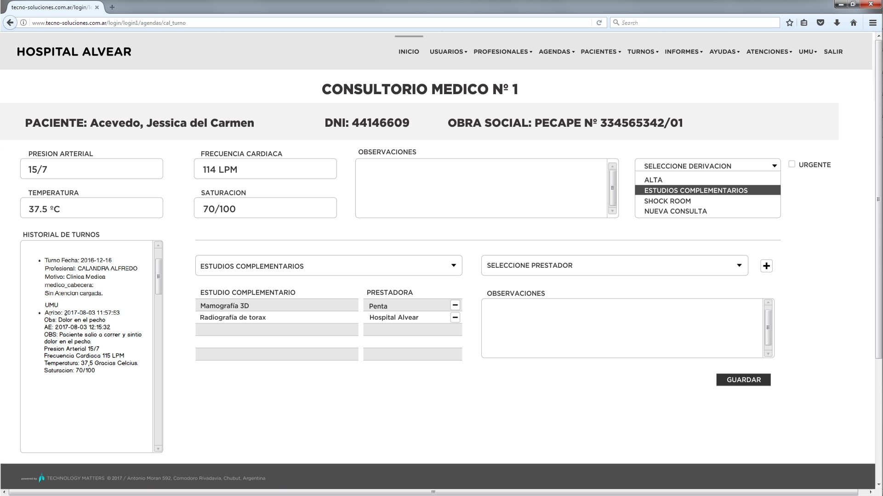Image resolution: width=883 pixels, height=496 pixels.
Task: Click the HISTORIAL DE TURNOS scrollbar thumb
Action: tap(158, 276)
